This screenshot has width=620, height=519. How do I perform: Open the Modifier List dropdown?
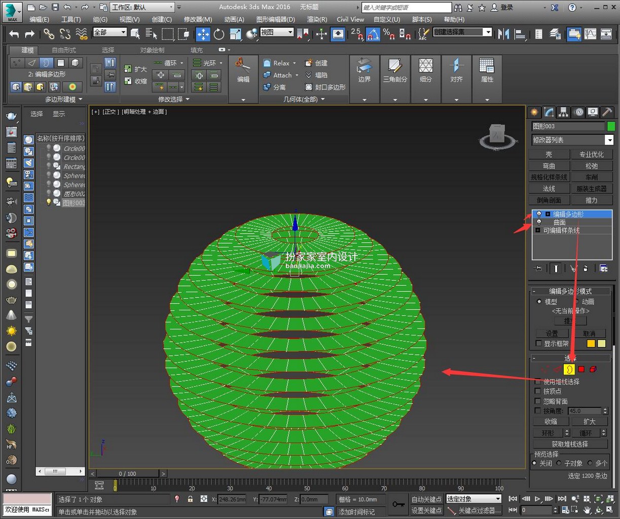click(x=609, y=140)
